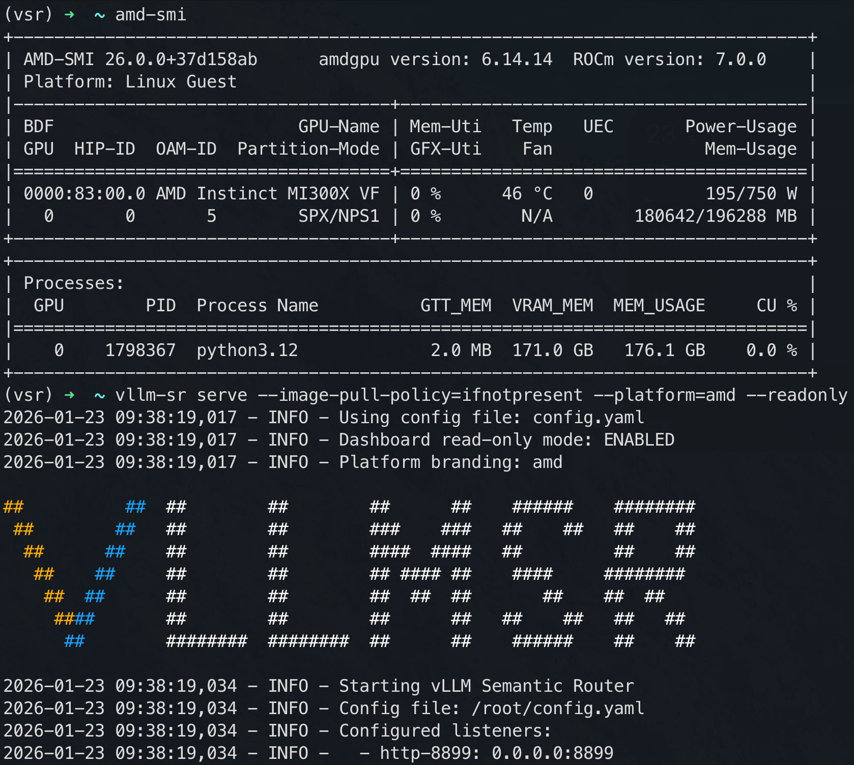
Task: Click the AMD-SMI 26.0.0+37d158ab version string
Action: coord(140,60)
